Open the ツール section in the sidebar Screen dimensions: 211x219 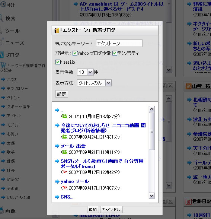coord(12,31)
